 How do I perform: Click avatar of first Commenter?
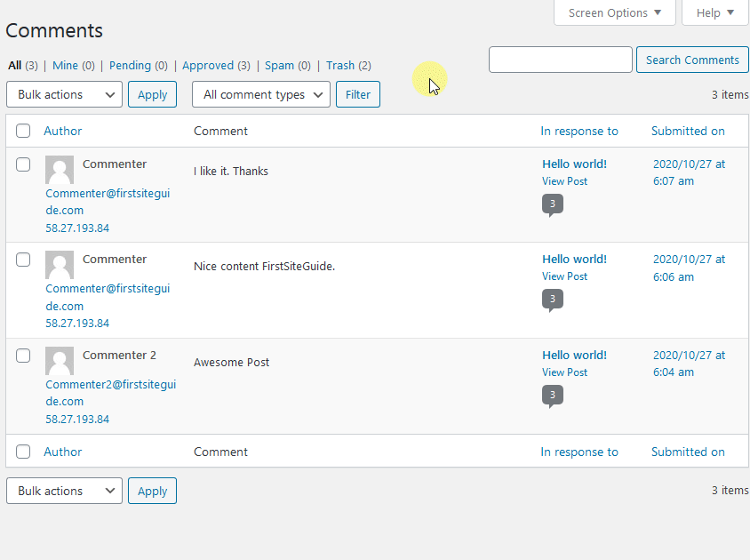[x=60, y=170]
